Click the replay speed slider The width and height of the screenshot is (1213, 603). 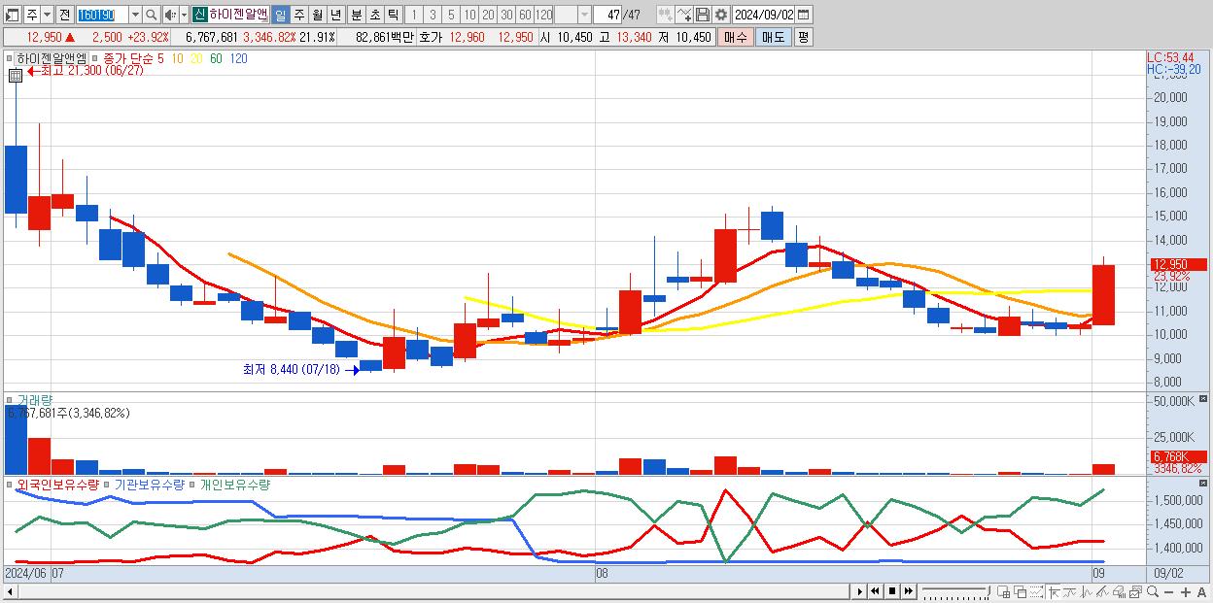pos(958,591)
